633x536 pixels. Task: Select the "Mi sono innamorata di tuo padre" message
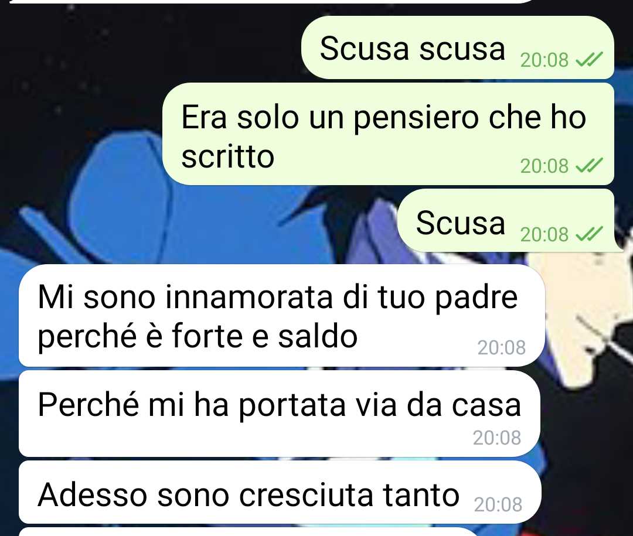[x=282, y=316]
